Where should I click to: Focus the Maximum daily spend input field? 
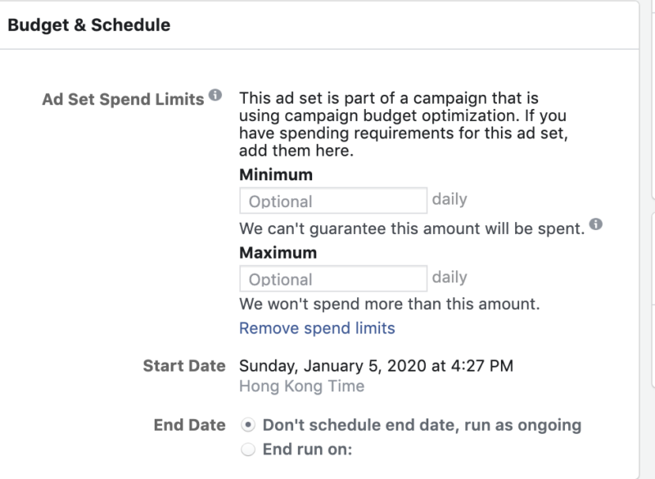333,278
